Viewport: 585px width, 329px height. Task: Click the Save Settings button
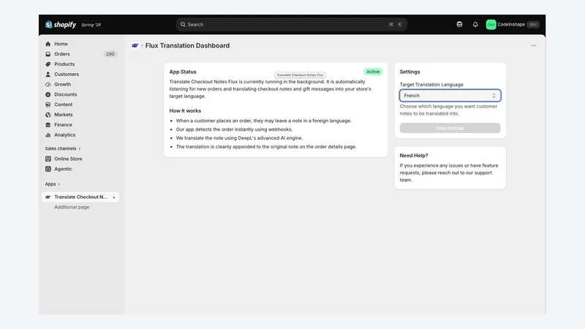pyautogui.click(x=450, y=128)
